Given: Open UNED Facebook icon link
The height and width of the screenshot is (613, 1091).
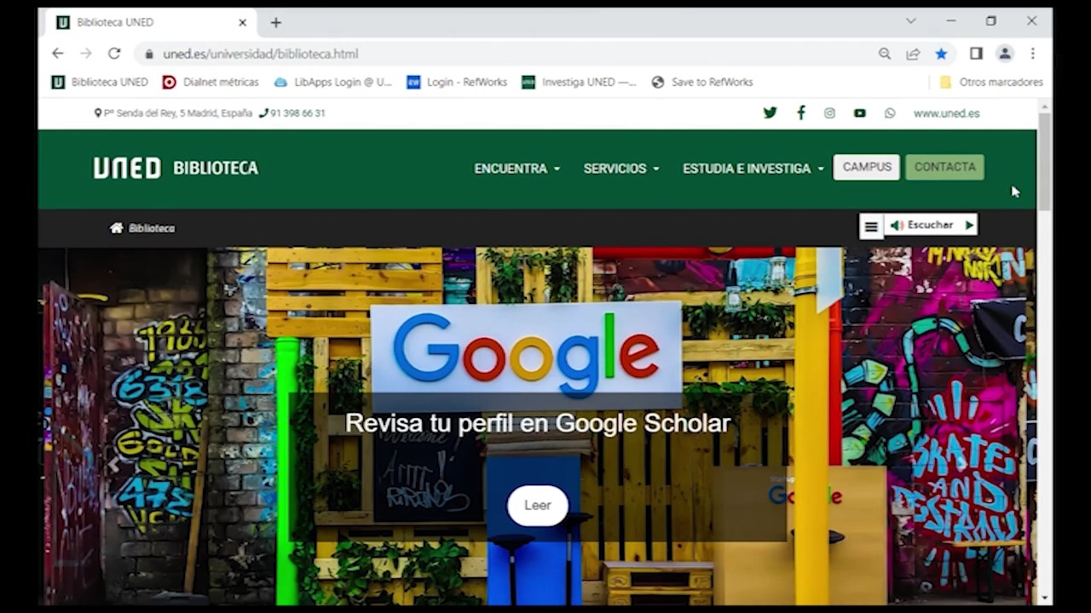Looking at the screenshot, I should (800, 112).
